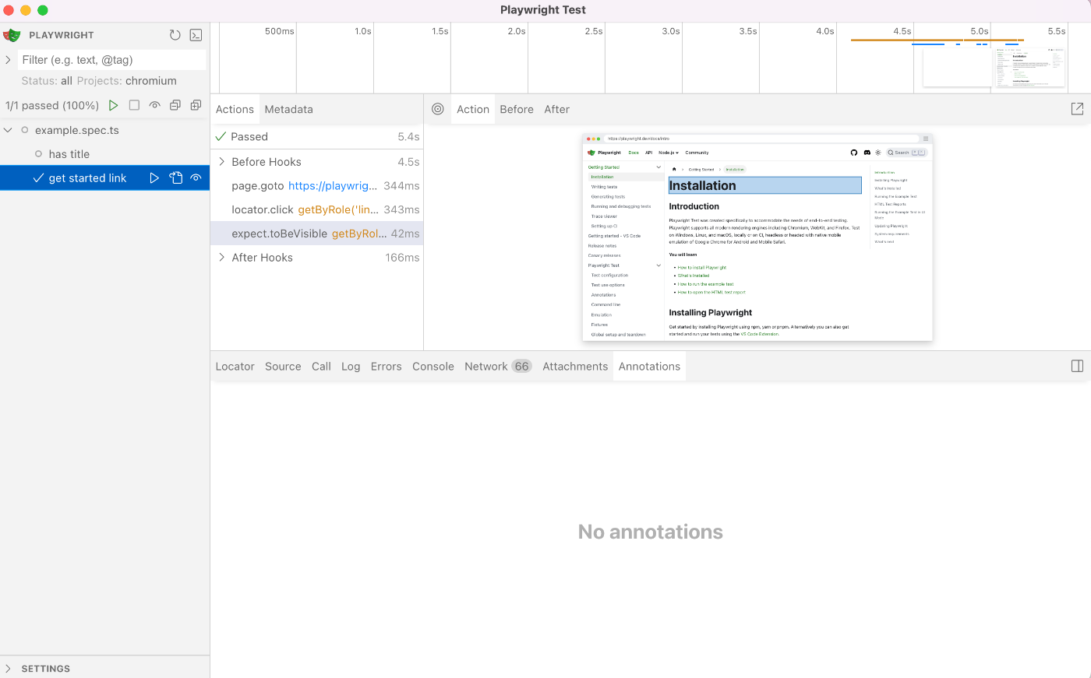Collapse the example.spec.ts tree node
1091x678 pixels.
tap(8, 130)
